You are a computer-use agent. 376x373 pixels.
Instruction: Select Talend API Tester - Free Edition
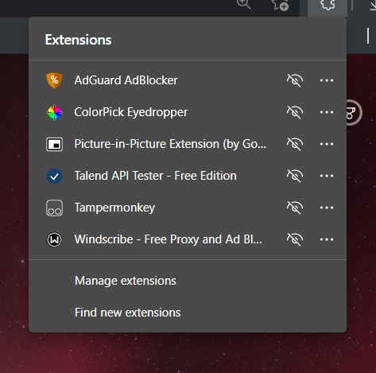156,176
